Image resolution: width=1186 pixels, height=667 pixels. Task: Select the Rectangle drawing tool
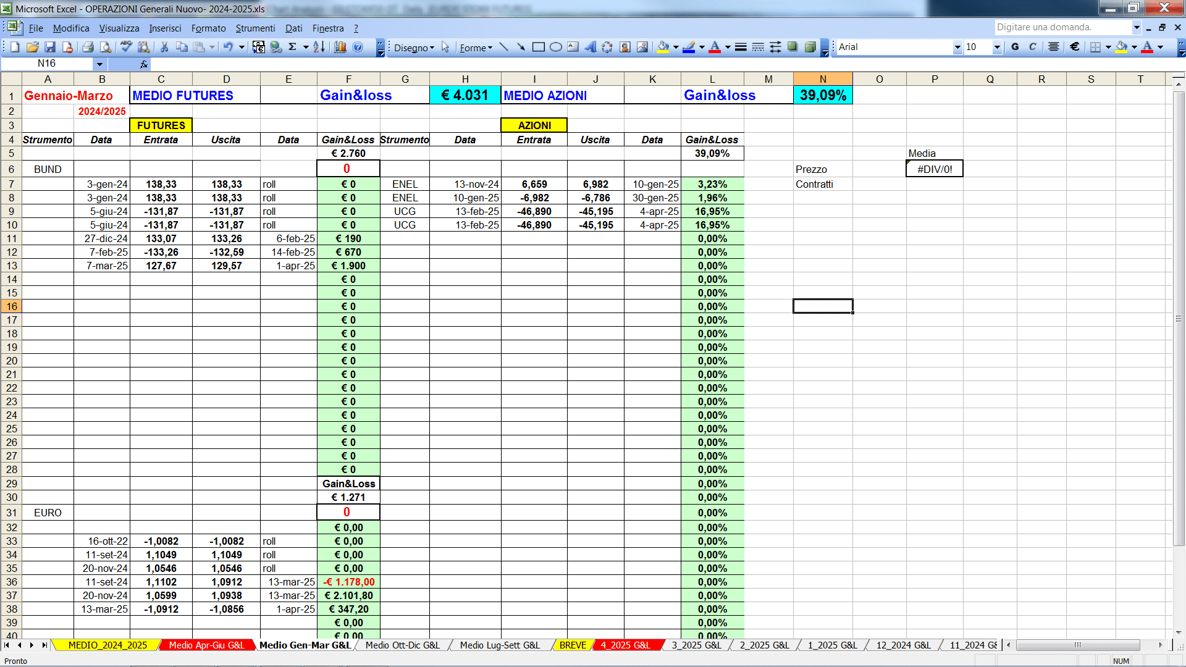(x=539, y=47)
